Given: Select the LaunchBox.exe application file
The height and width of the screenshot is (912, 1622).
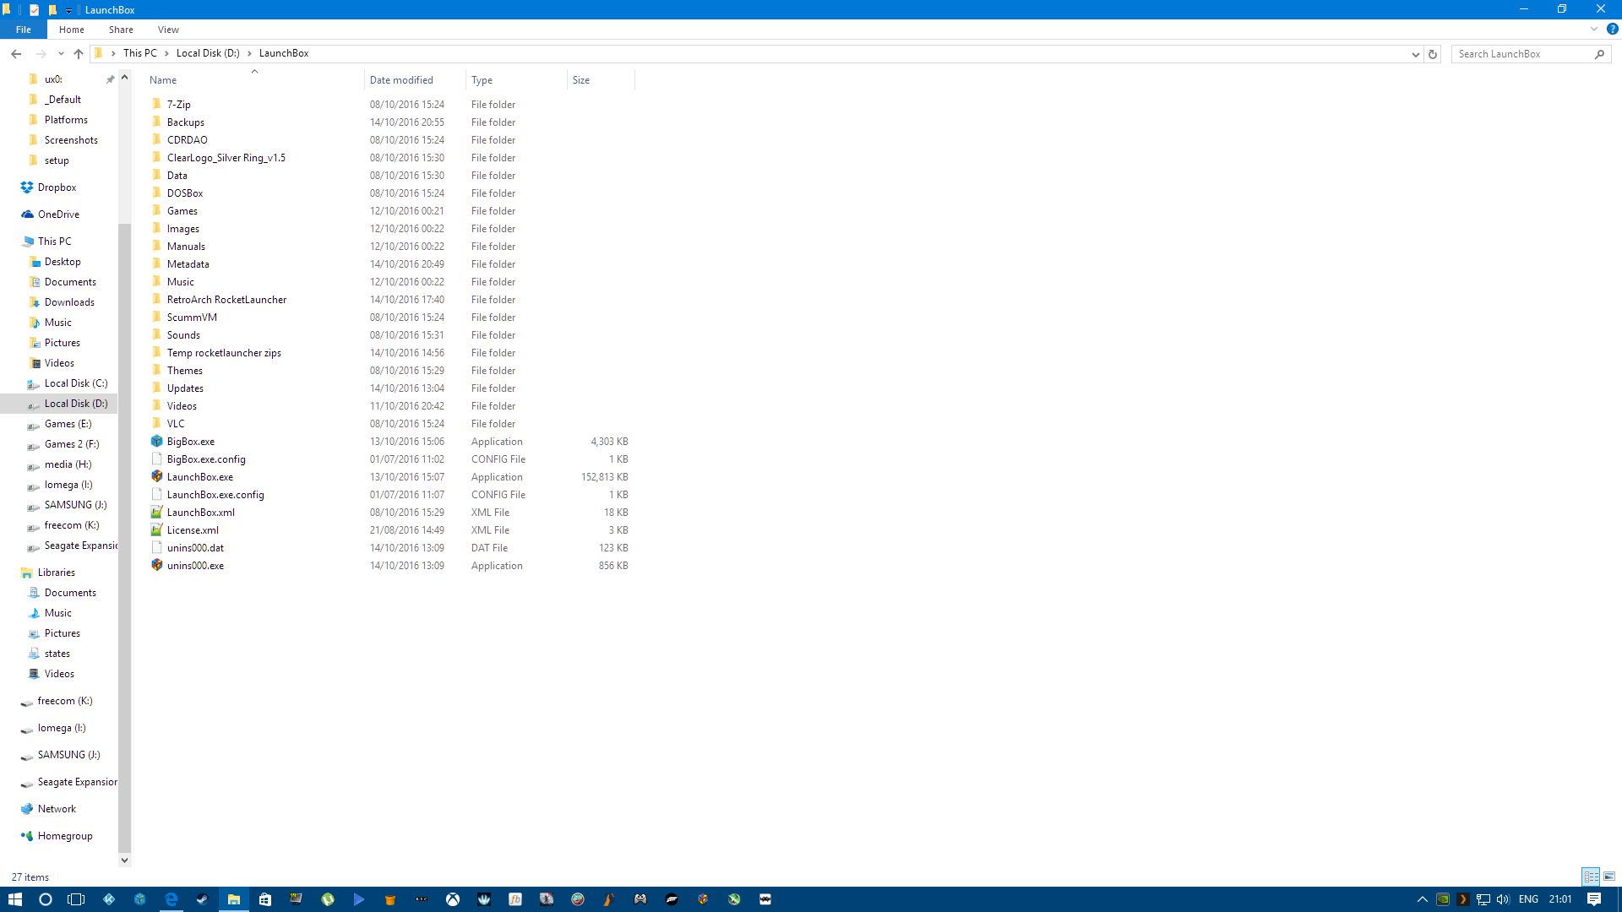Looking at the screenshot, I should tap(199, 477).
